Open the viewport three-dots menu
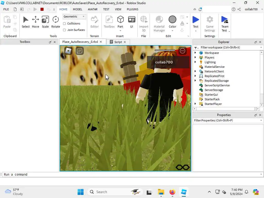Screen dimensions: 264x198 (x=183, y=51)
